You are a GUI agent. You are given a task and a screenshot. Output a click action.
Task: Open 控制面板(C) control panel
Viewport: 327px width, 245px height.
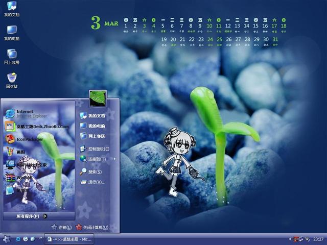point(95,149)
